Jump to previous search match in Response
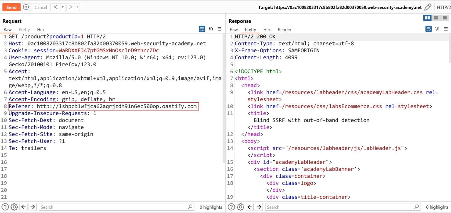 tap(250, 207)
